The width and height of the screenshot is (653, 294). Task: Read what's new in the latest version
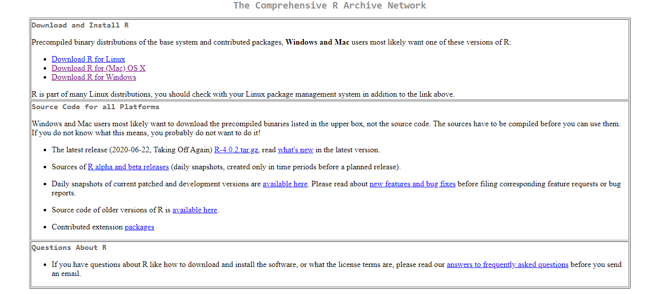pyautogui.click(x=295, y=150)
